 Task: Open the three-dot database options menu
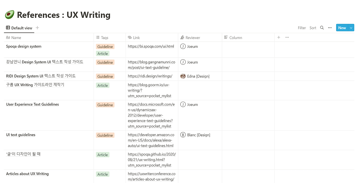click(x=330, y=28)
